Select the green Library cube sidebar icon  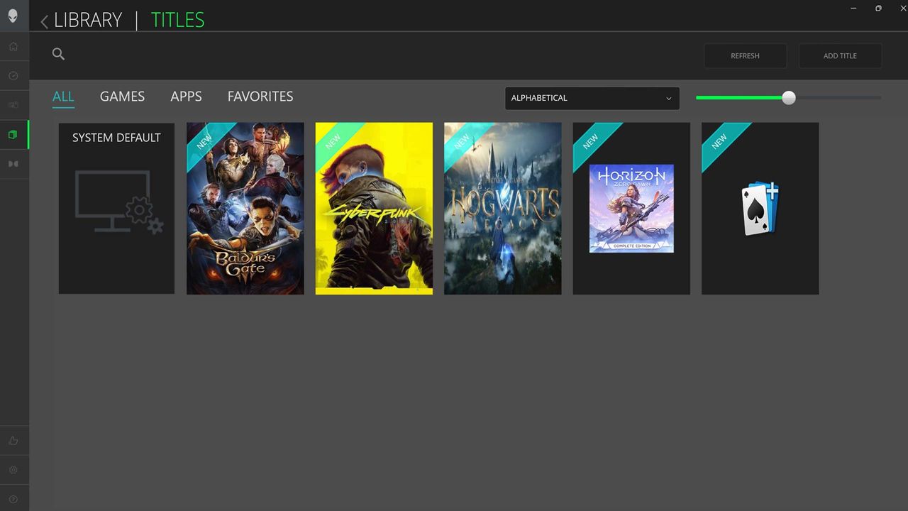pos(13,134)
